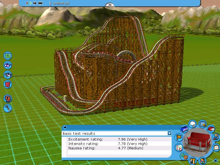Open the tools and save disk menu
The height and width of the screenshot is (165, 220).
click(x=8, y=75)
